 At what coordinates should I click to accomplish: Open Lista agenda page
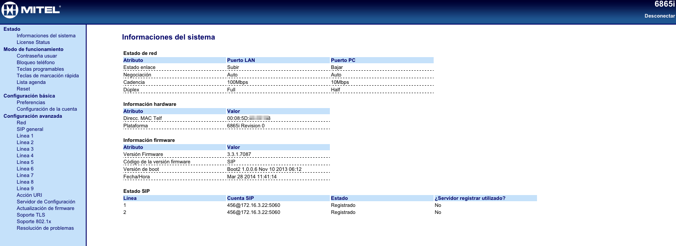[x=31, y=82]
